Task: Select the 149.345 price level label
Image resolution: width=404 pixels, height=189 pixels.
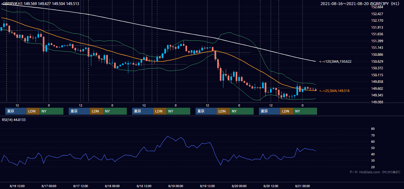Action: pos(377,95)
